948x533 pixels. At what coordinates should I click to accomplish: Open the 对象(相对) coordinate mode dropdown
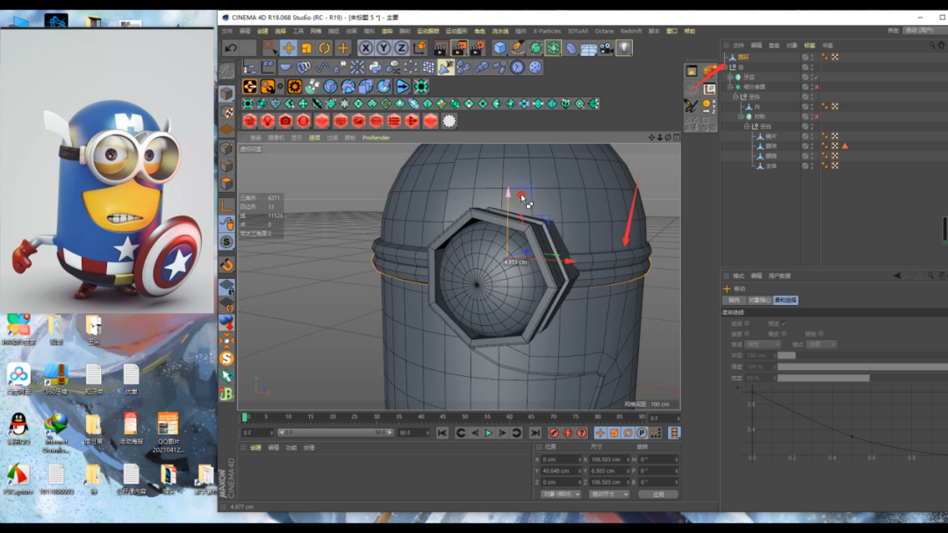(x=560, y=494)
